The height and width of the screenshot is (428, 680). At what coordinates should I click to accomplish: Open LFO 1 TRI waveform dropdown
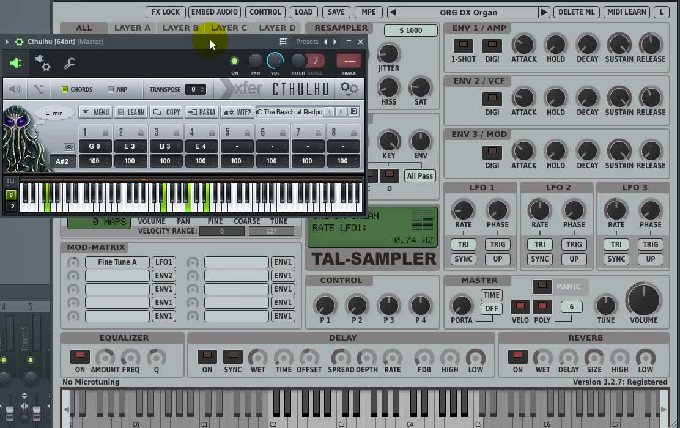pyautogui.click(x=463, y=245)
